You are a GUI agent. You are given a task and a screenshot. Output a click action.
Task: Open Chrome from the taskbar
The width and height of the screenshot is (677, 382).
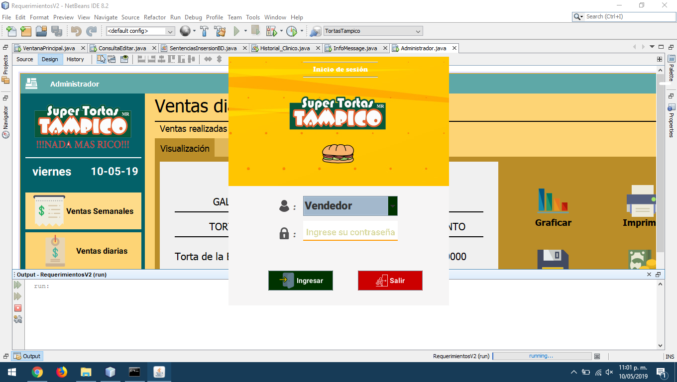[37, 372]
